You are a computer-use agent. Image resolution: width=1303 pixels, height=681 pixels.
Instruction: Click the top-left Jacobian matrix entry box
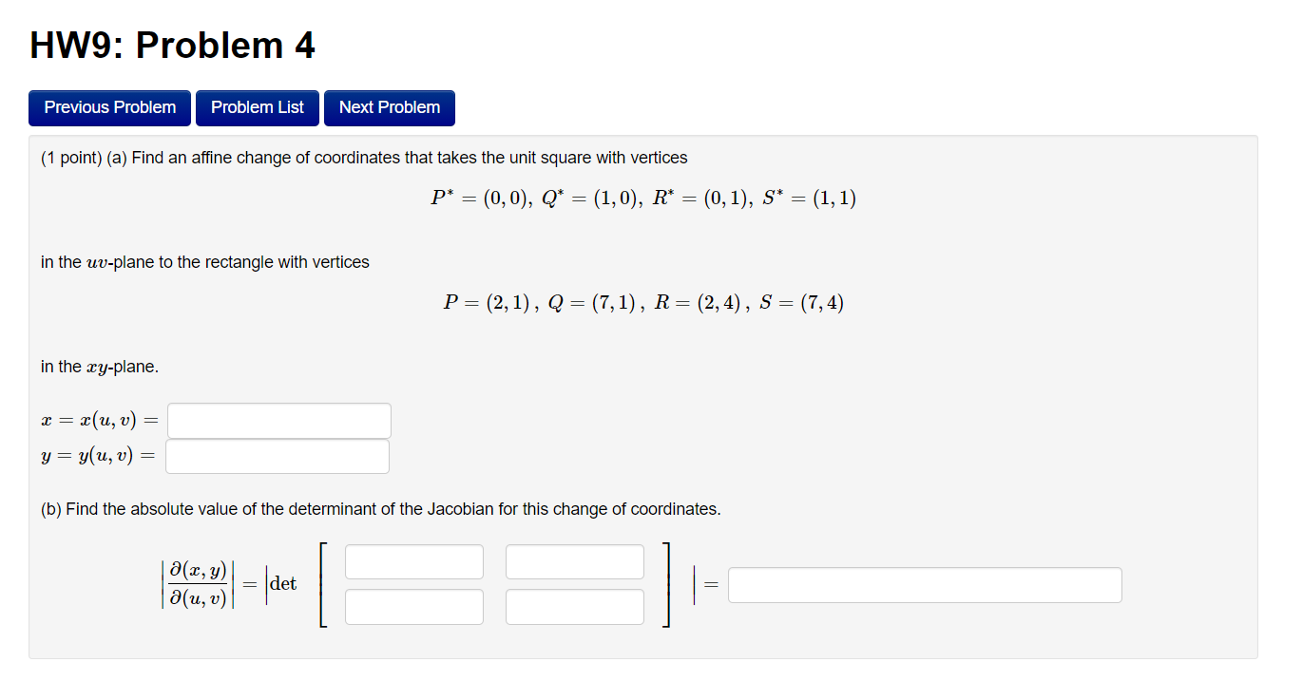414,561
